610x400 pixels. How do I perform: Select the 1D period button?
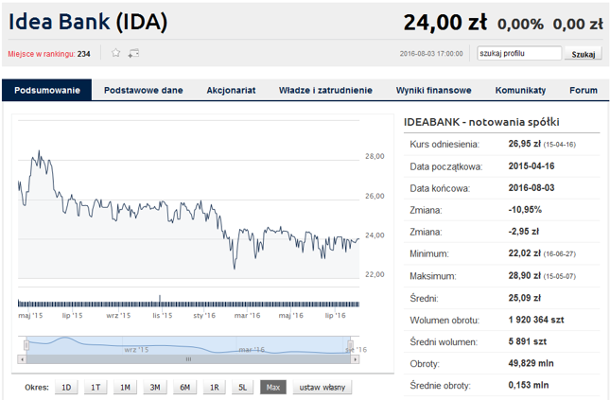(x=66, y=387)
